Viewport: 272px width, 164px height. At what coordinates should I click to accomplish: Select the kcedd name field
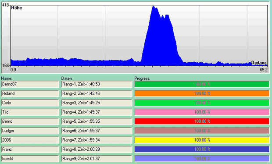30,159
